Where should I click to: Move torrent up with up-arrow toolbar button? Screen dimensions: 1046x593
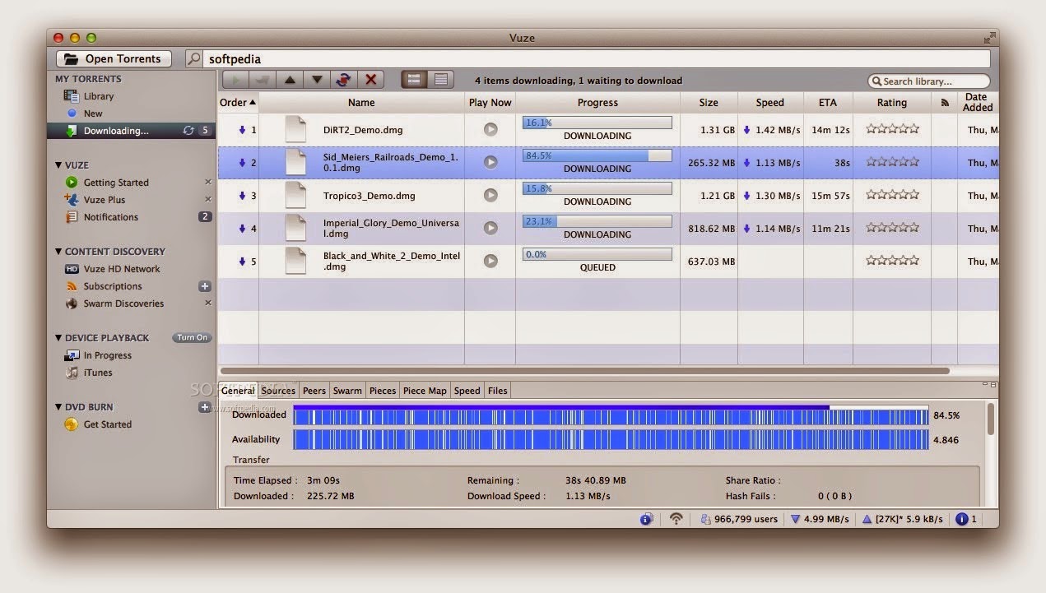click(x=290, y=80)
